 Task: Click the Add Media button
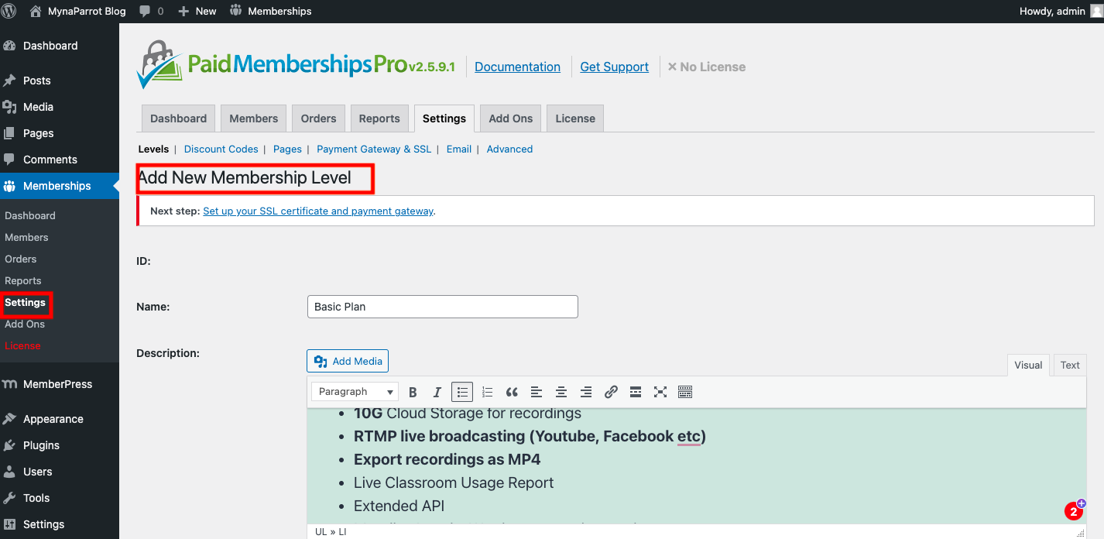[x=348, y=361]
